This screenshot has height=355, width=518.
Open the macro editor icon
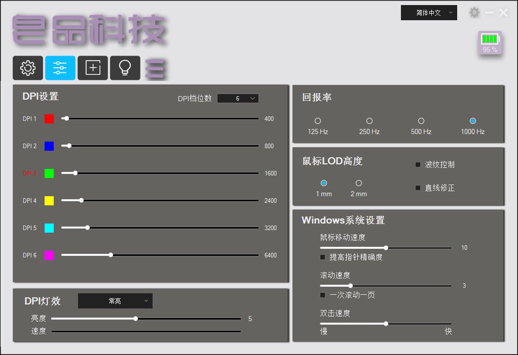(x=93, y=68)
